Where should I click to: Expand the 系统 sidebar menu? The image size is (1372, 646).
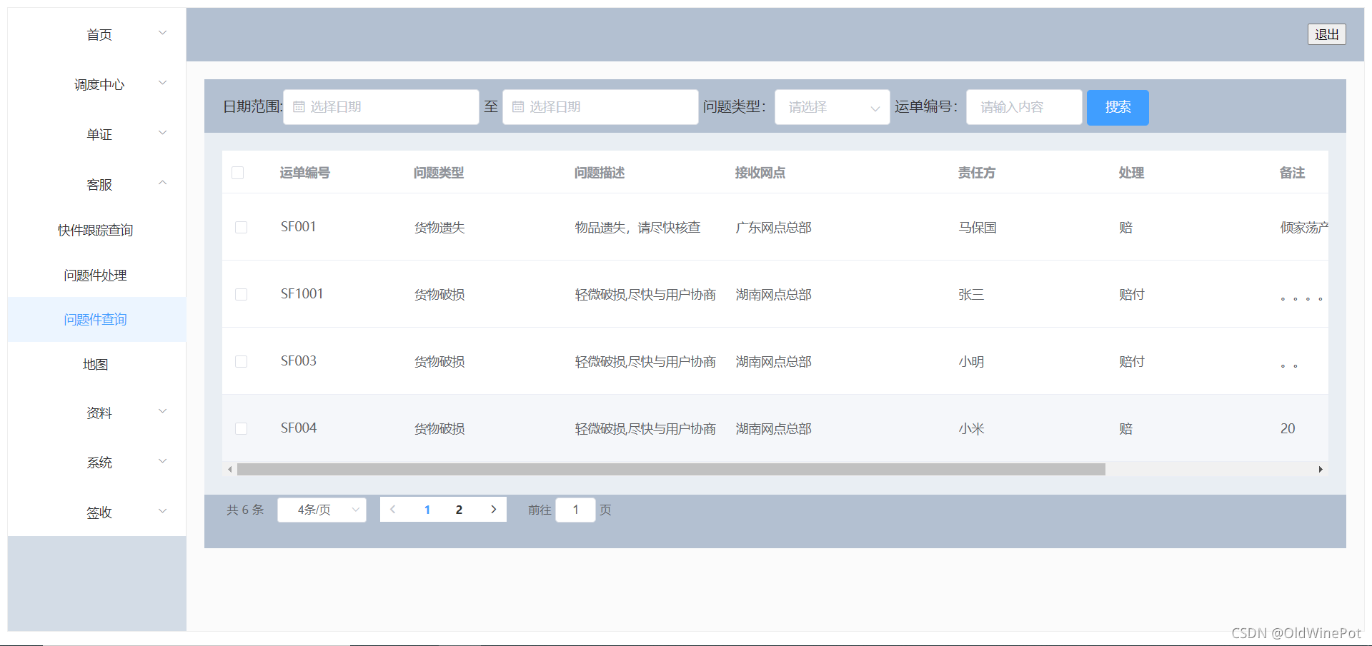[x=97, y=463]
